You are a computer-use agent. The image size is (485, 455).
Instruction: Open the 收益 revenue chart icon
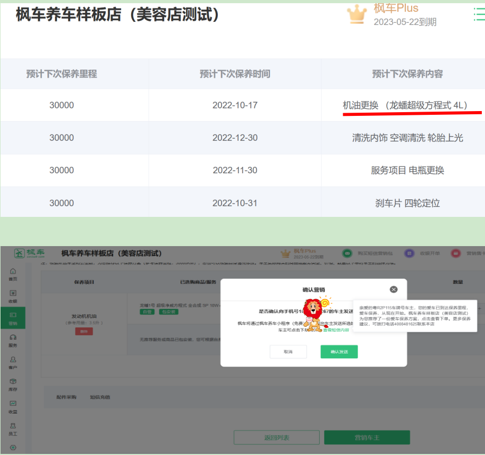[13, 407]
